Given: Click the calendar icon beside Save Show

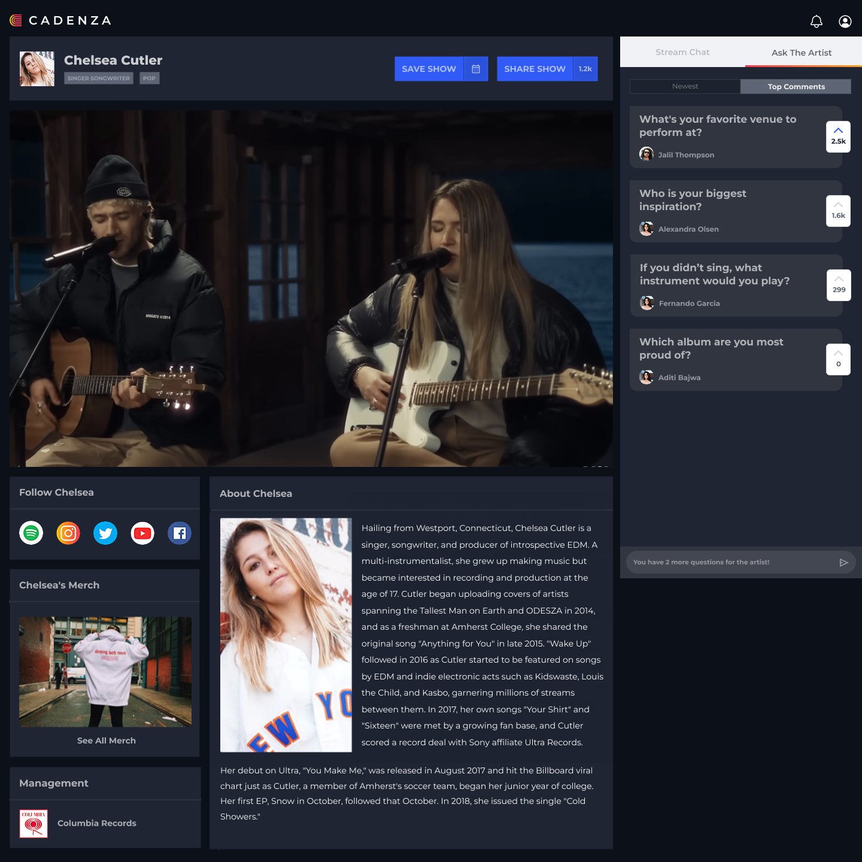Looking at the screenshot, I should coord(476,69).
